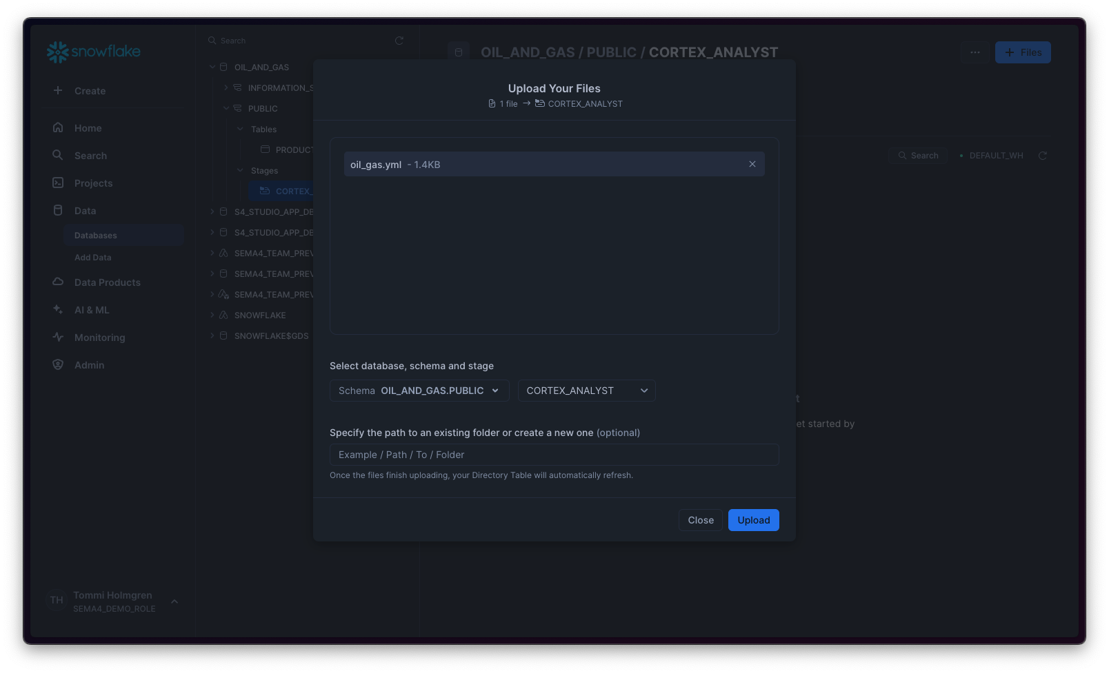Click PUBLIC in the breadcrumb
Image resolution: width=1109 pixels, height=673 pixels.
tap(612, 52)
